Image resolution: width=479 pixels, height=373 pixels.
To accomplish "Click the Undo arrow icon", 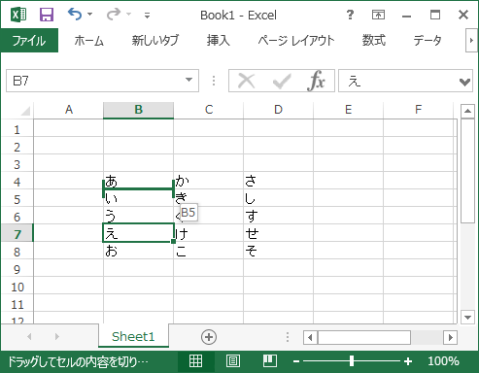I will coord(75,15).
